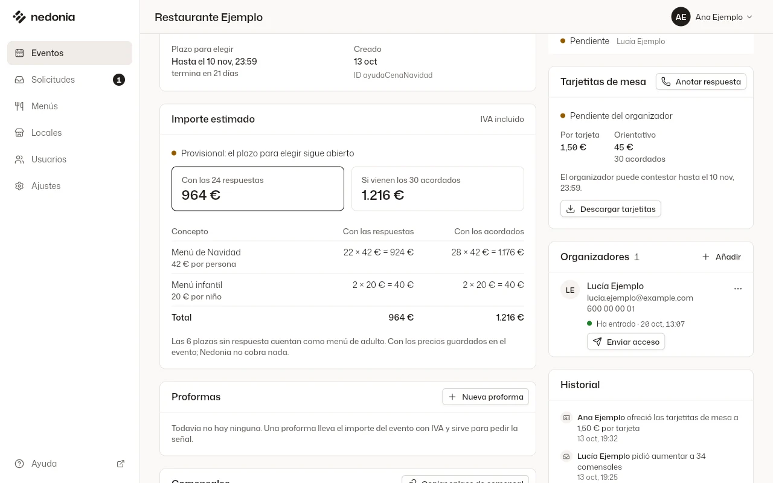Click the Menú infantil row label
Image resolution: width=773 pixels, height=483 pixels.
pyautogui.click(x=197, y=285)
